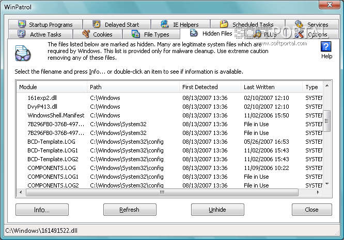Select the DvyP413.dll entry
This screenshot has height=240, width=344.
tap(169, 107)
